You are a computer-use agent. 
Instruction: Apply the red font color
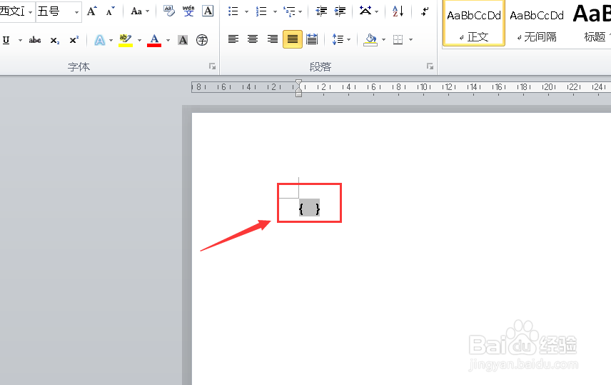[154, 40]
